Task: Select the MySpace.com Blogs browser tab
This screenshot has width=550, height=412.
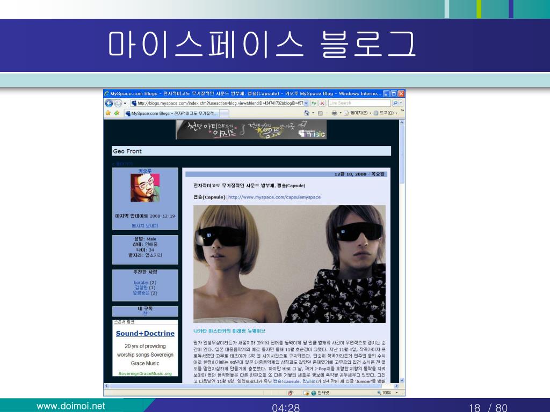Action: coord(172,113)
